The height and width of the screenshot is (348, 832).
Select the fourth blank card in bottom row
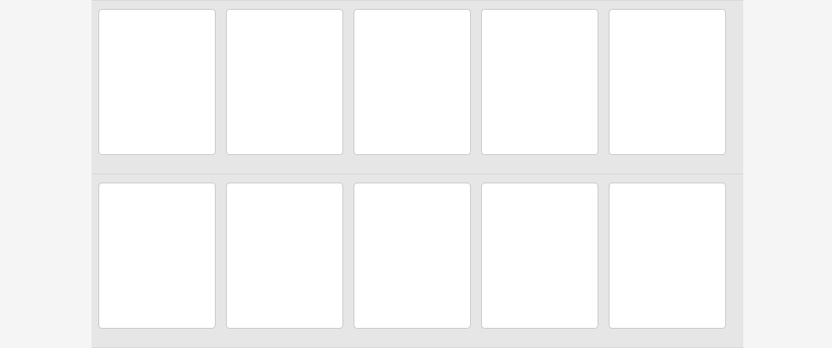(539, 255)
